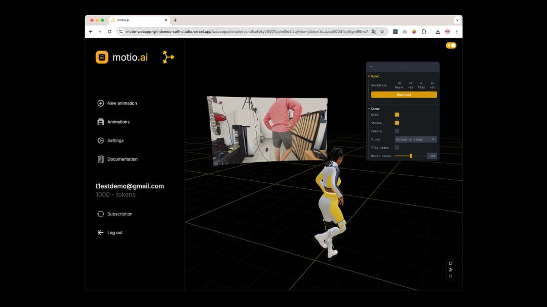Reset the animation to start

pos(399,85)
